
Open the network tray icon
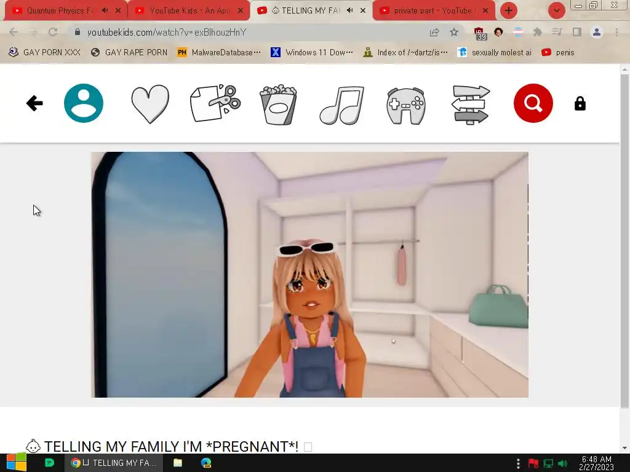point(548,463)
